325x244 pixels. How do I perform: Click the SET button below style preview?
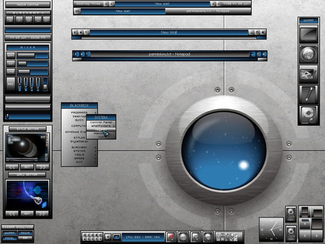tap(27, 167)
